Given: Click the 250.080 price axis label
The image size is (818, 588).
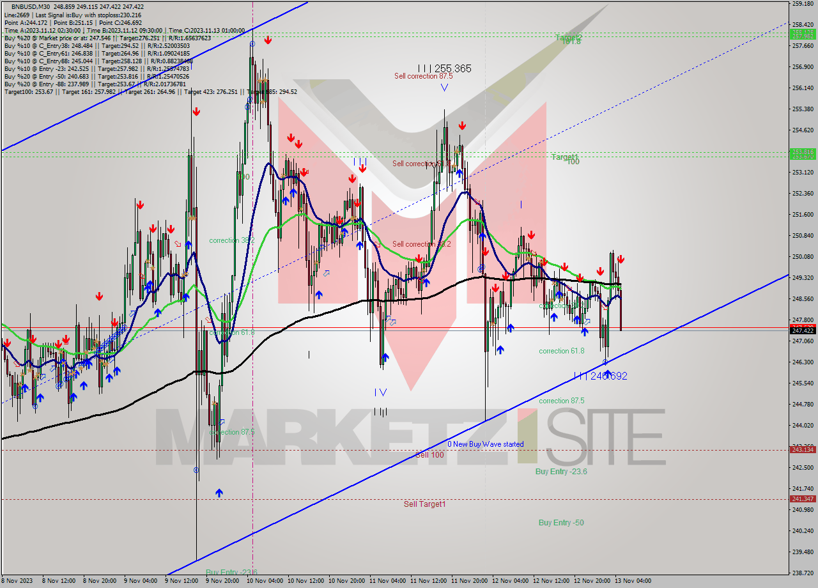Looking at the screenshot, I should 803,256.
